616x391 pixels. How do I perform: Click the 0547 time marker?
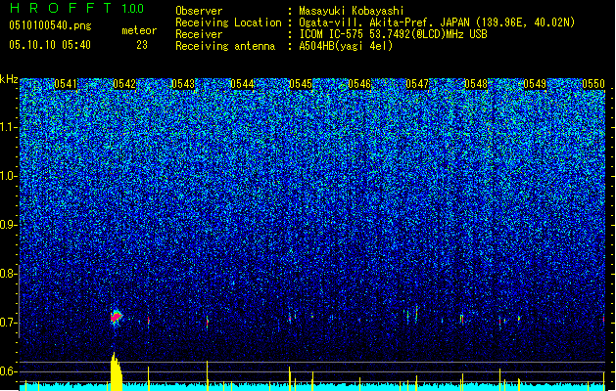(x=417, y=84)
